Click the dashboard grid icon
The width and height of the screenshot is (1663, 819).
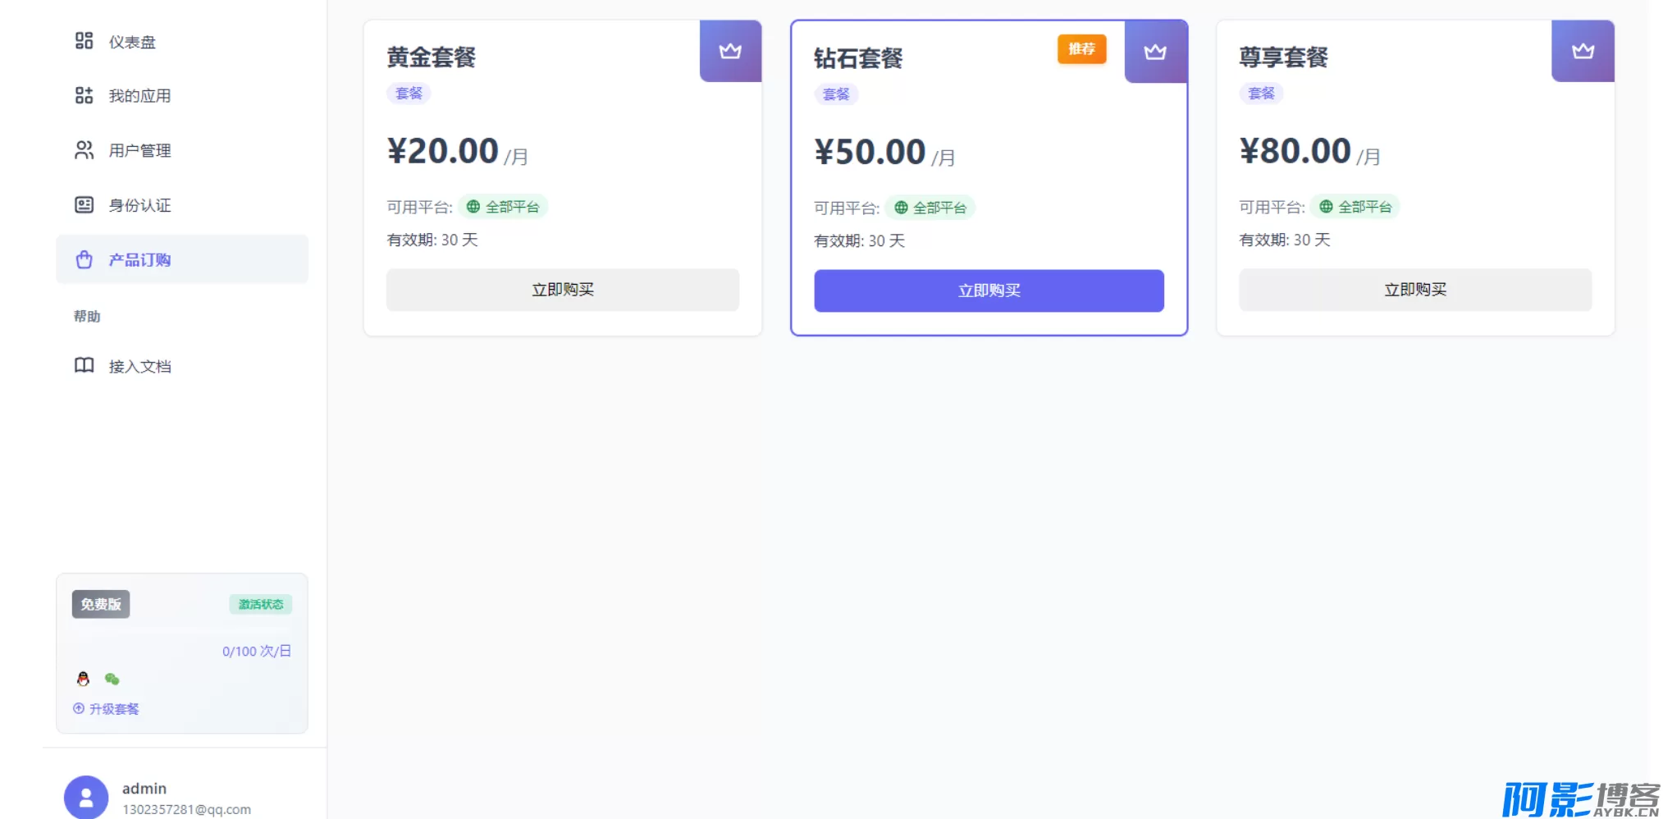84,41
